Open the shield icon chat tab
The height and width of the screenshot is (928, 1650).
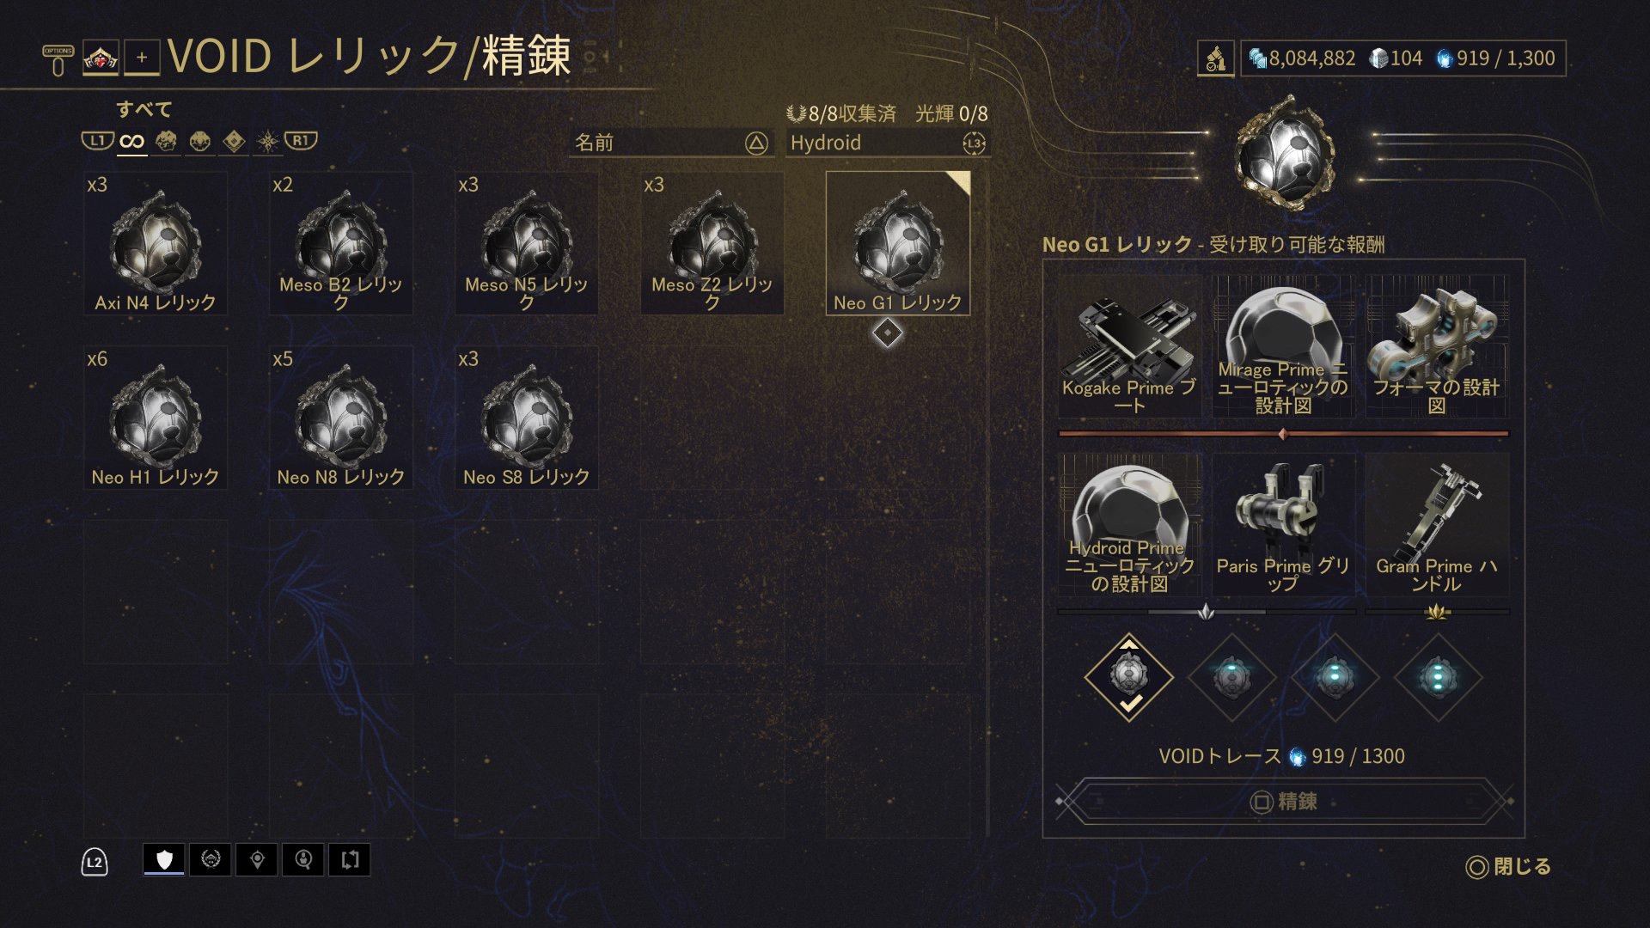click(164, 859)
